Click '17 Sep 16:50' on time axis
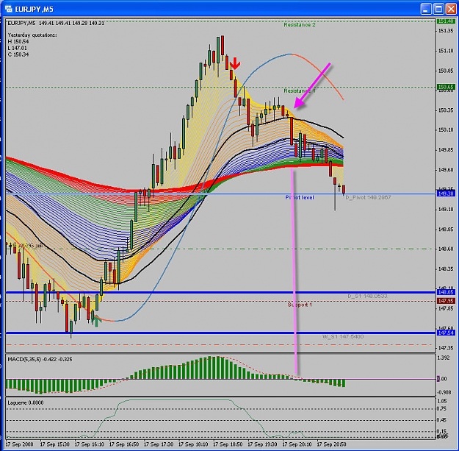The width and height of the screenshot is (459, 451). [124, 444]
